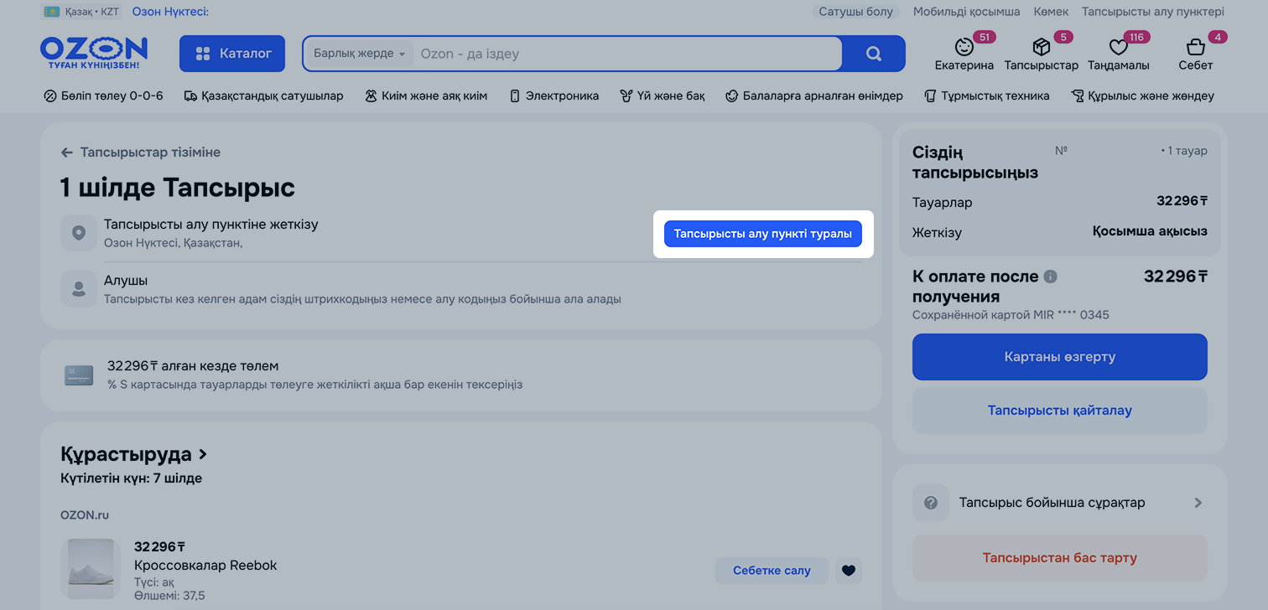The width and height of the screenshot is (1268, 610).
Task: Click the Ozon logo
Action: (x=94, y=53)
